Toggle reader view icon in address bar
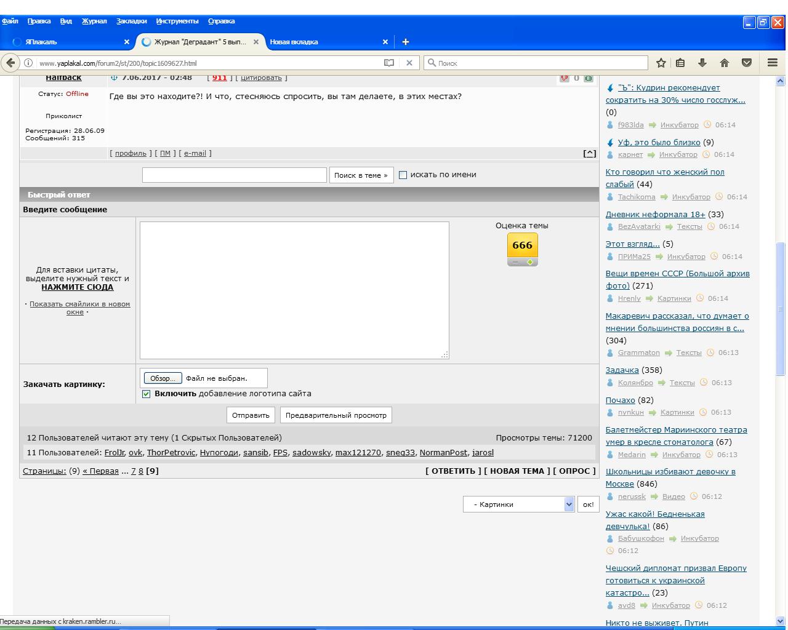 click(389, 63)
